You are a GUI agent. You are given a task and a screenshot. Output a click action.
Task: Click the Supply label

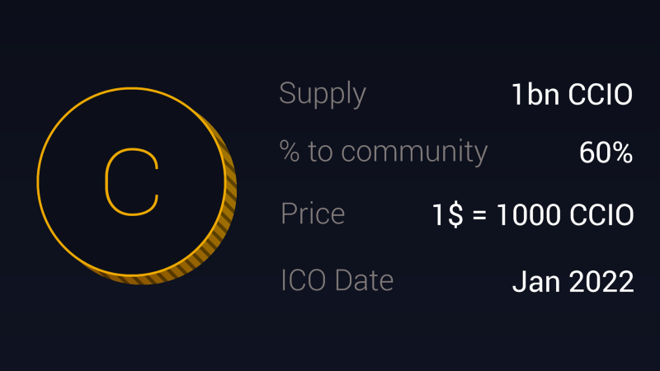click(x=323, y=93)
